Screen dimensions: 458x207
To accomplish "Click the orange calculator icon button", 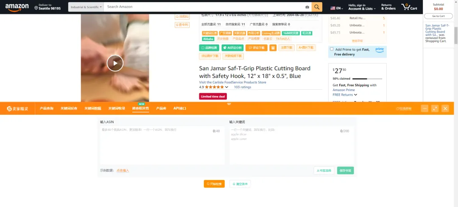I will (273, 48).
